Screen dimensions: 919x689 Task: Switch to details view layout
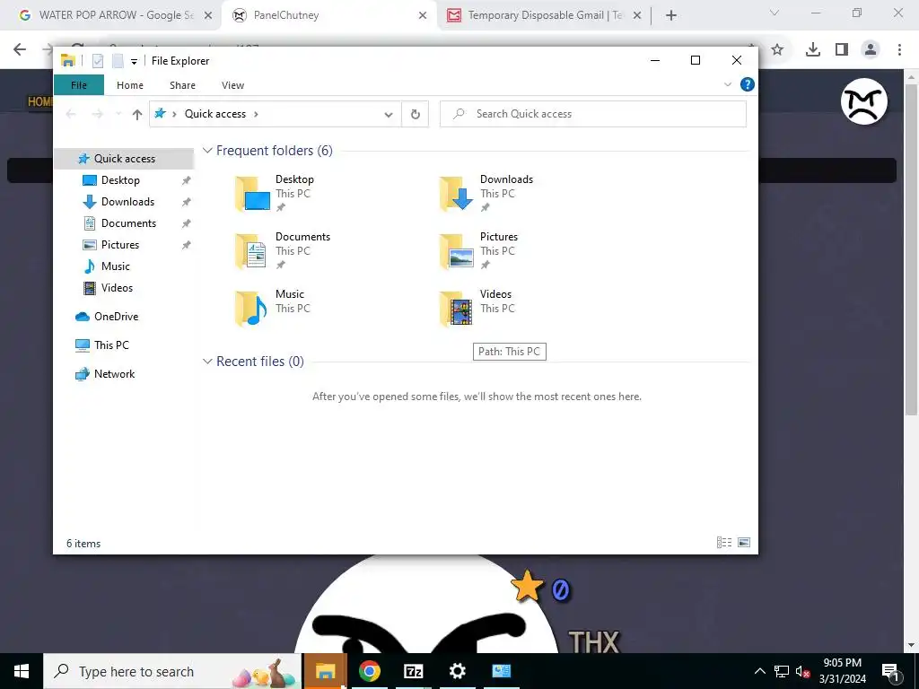[724, 543]
